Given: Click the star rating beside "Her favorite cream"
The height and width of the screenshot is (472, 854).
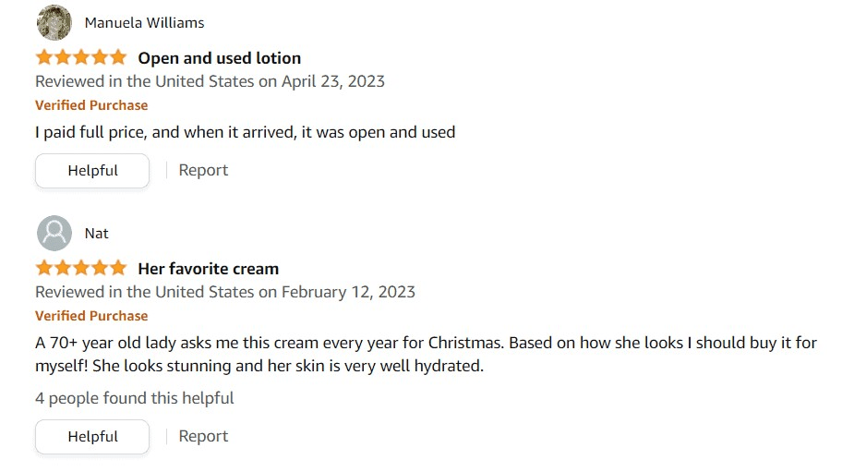Looking at the screenshot, I should point(81,268).
